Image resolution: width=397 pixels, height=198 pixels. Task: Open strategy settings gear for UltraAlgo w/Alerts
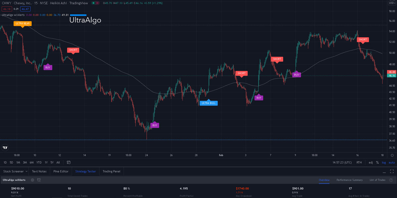[32, 180]
